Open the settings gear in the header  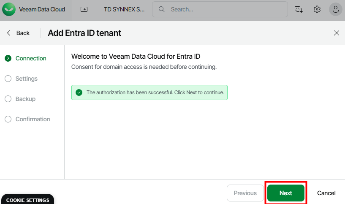[x=317, y=9]
